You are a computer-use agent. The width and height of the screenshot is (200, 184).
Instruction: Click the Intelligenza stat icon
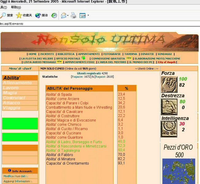169,129
